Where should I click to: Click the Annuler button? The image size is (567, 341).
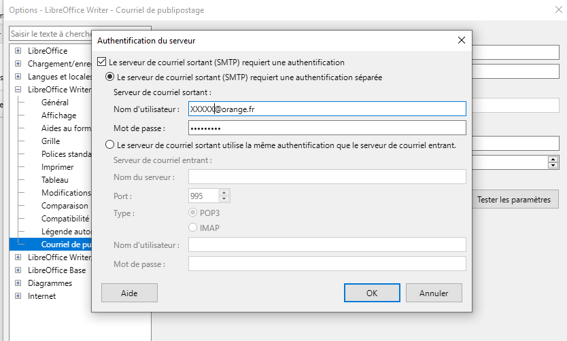click(434, 293)
